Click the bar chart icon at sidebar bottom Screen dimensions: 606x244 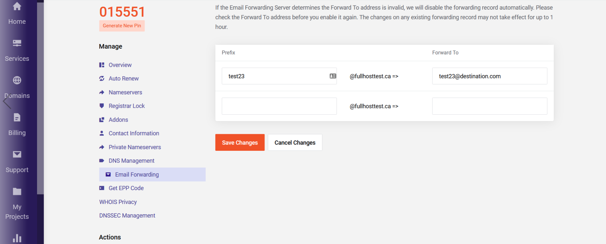[x=16, y=238]
